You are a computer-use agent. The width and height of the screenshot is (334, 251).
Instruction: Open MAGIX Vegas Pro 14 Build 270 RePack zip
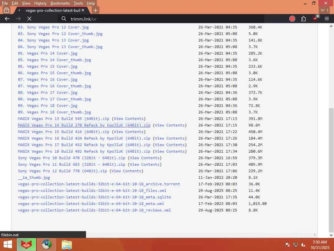[84, 125]
